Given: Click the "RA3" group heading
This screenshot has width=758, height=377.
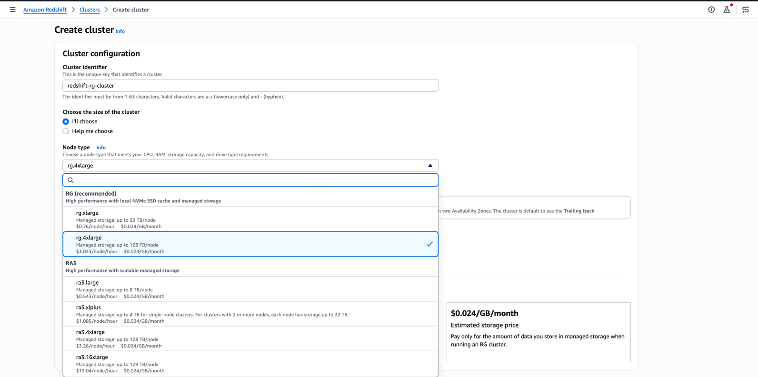Looking at the screenshot, I should click(71, 263).
